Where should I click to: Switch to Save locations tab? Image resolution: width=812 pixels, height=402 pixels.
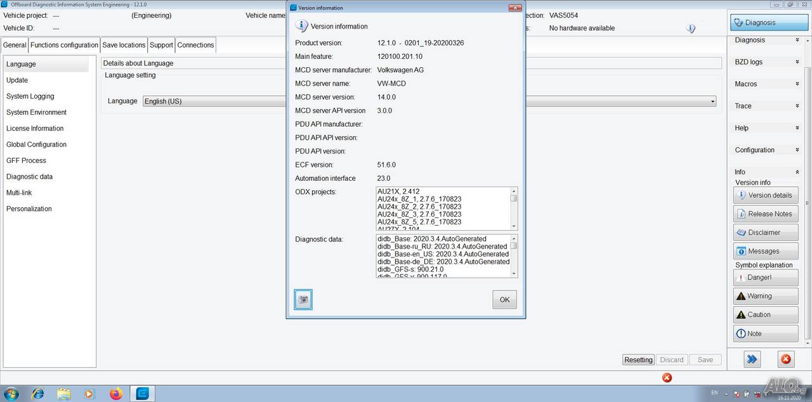(x=124, y=45)
